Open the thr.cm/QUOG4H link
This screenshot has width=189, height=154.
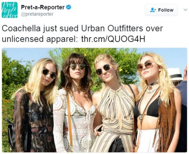click(x=113, y=39)
